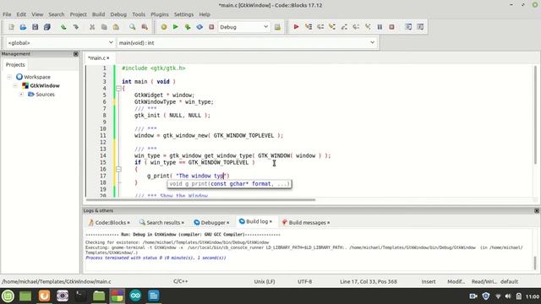
Task: Run the program with green play icon
Action: (x=176, y=27)
